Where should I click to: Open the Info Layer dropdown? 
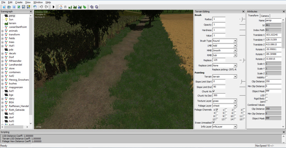point(225,127)
